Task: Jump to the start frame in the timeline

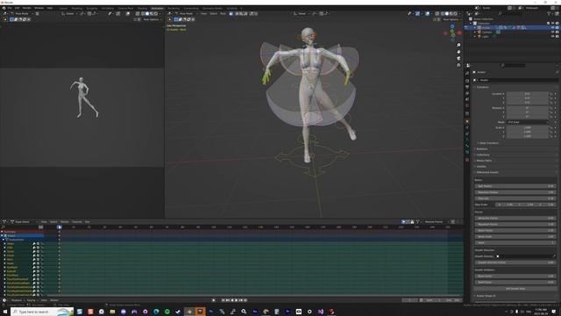Action: (223, 300)
